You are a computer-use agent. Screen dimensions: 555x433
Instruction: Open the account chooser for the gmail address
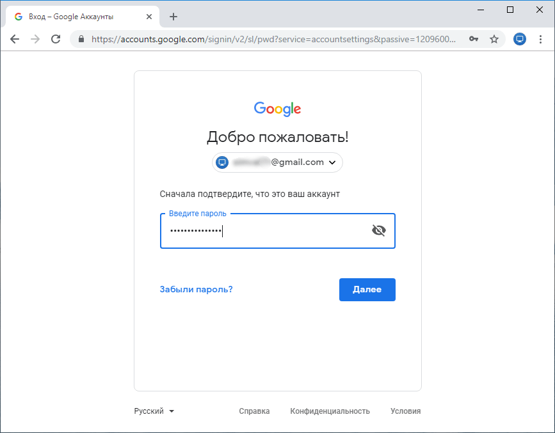pos(277,162)
